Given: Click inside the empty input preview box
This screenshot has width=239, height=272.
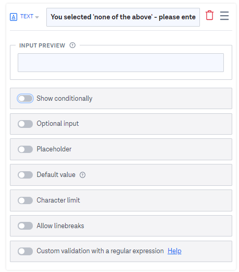Looking at the screenshot, I should click(121, 63).
